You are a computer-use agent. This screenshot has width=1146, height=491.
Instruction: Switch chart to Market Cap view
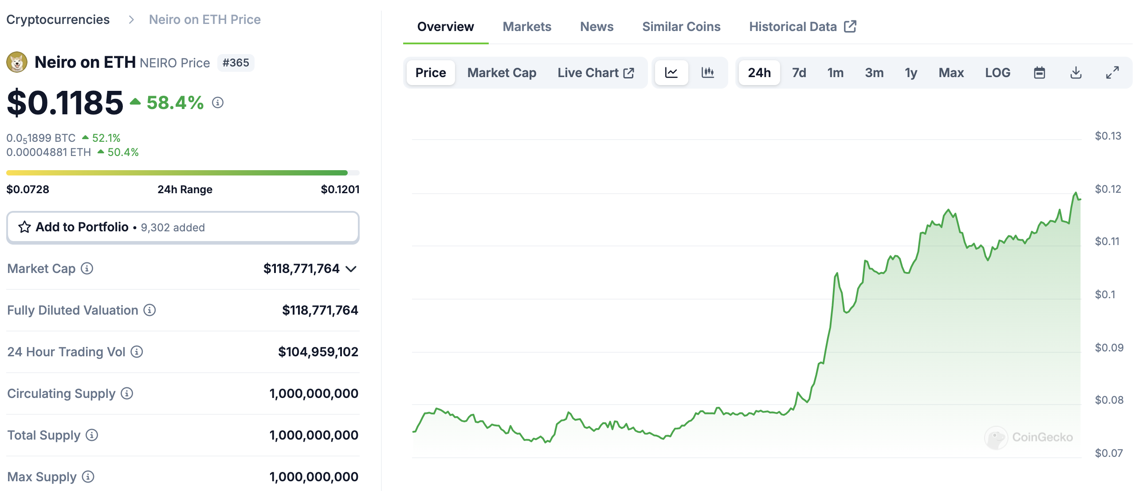[501, 72]
